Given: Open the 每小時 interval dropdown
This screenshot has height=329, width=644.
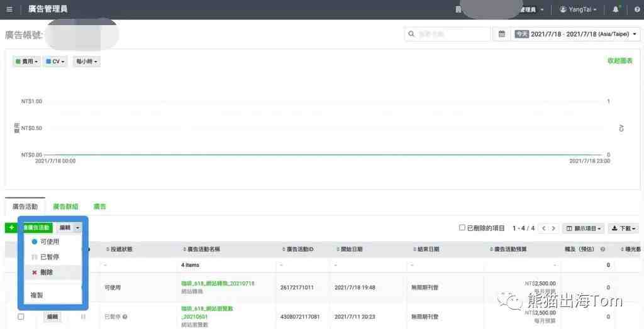Looking at the screenshot, I should point(86,62).
